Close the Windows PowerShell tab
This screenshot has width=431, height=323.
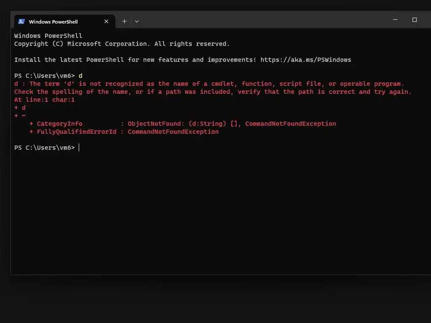[106, 21]
